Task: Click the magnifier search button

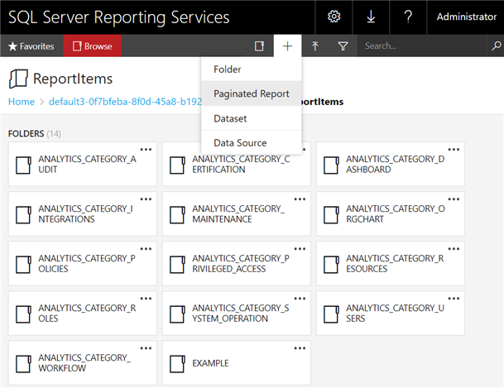Action: tap(496, 46)
